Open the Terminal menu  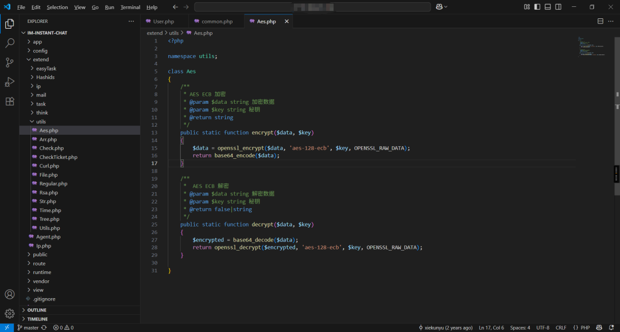(x=130, y=7)
